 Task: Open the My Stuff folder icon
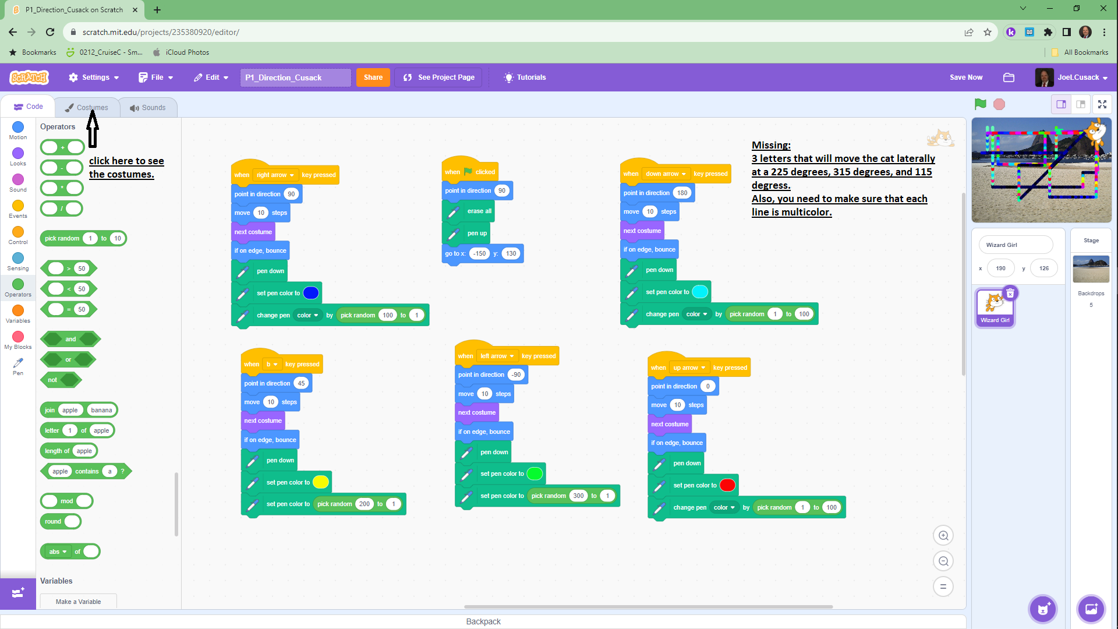point(1009,77)
